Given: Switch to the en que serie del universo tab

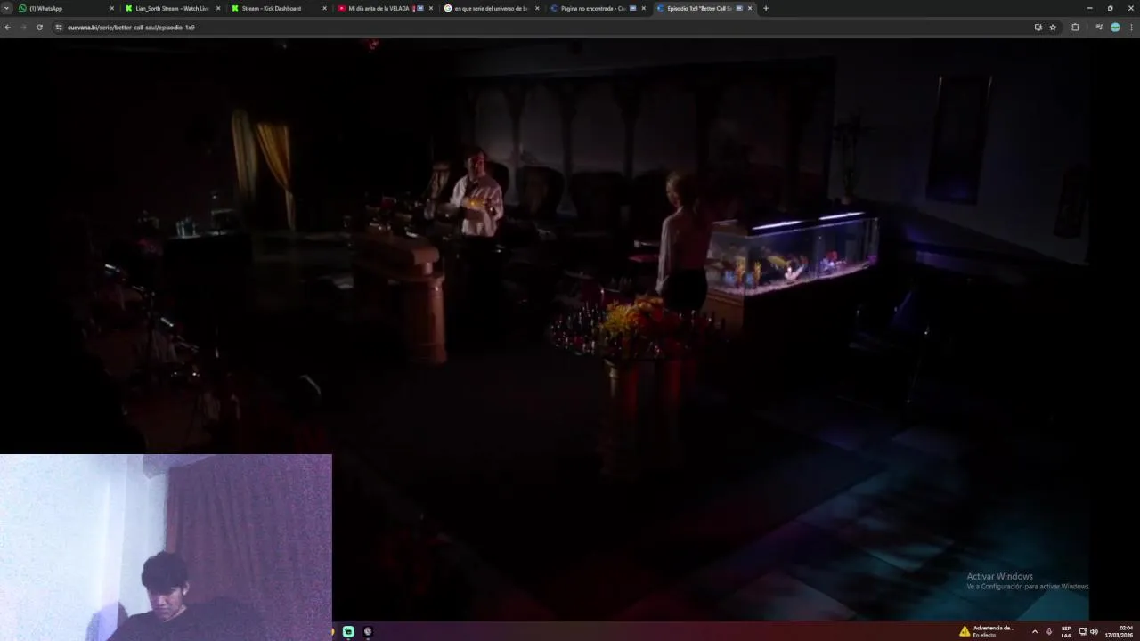Looking at the screenshot, I should coord(492,8).
